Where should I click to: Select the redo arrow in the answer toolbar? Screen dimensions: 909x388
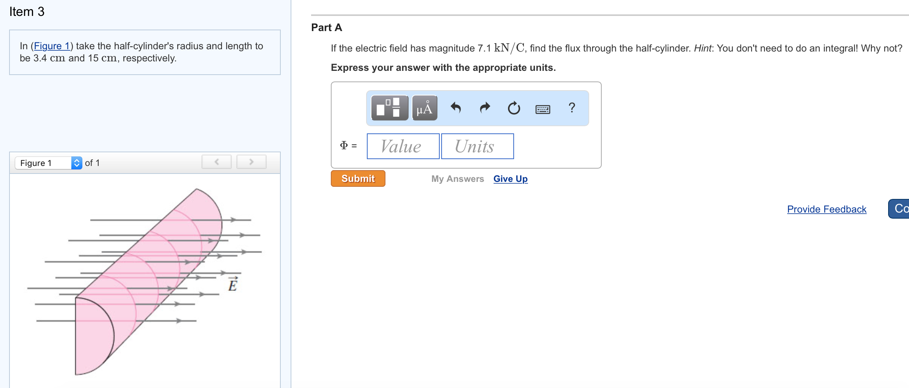click(x=484, y=108)
